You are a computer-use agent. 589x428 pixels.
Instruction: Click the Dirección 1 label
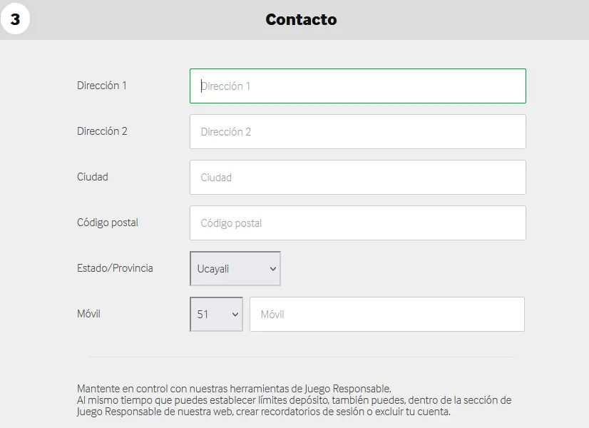[101, 86]
